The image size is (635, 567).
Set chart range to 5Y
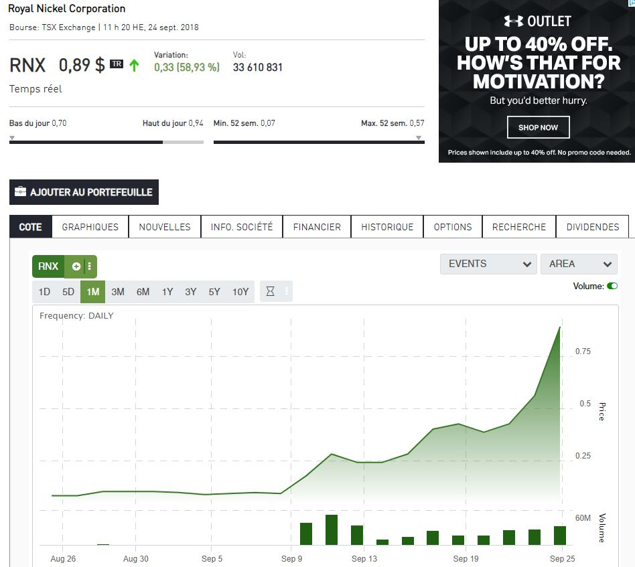pos(214,292)
